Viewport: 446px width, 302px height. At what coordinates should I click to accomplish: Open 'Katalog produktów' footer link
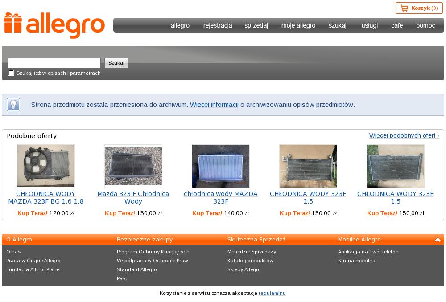tap(250, 261)
